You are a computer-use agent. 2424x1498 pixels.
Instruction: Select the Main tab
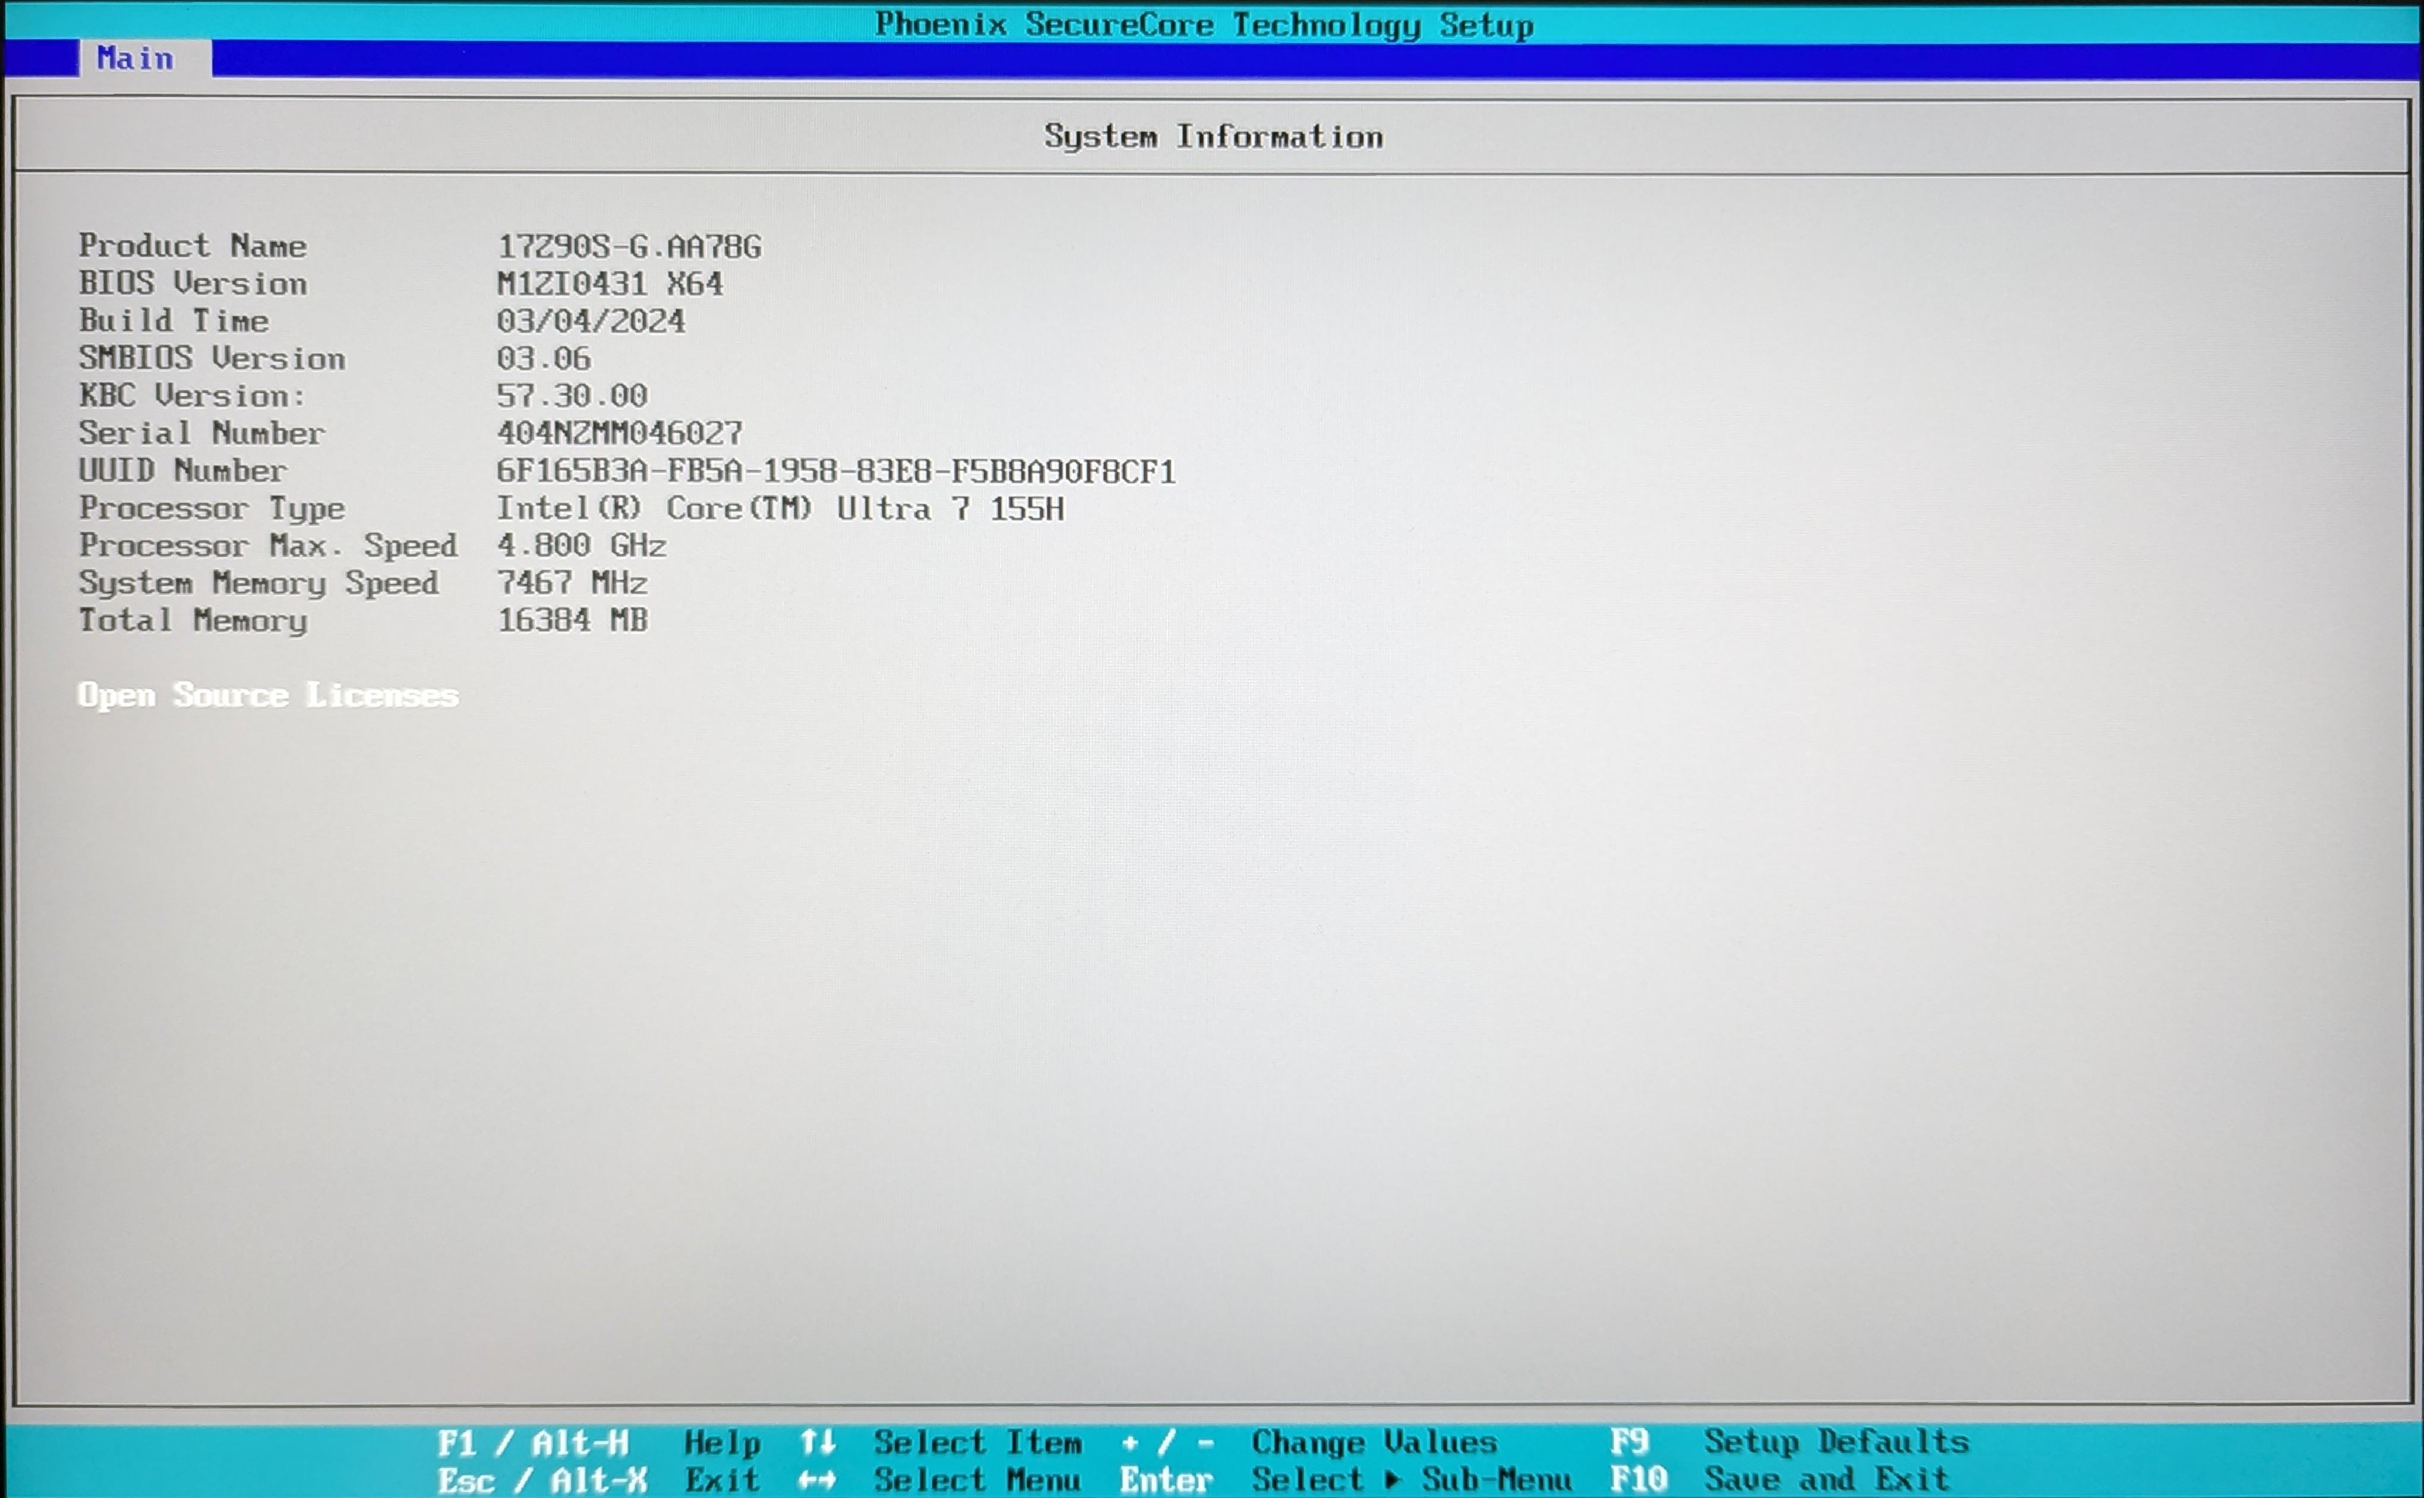click(135, 58)
